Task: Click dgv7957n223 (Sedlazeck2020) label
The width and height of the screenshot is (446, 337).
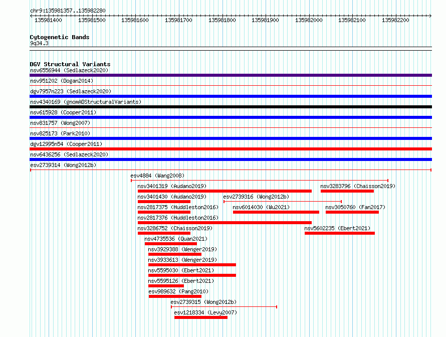Action: [x=71, y=91]
